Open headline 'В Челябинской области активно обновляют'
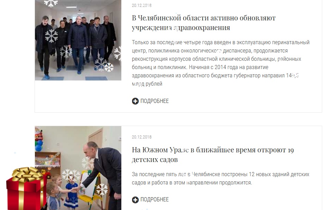Screen dimensions: 326x210 204,18
